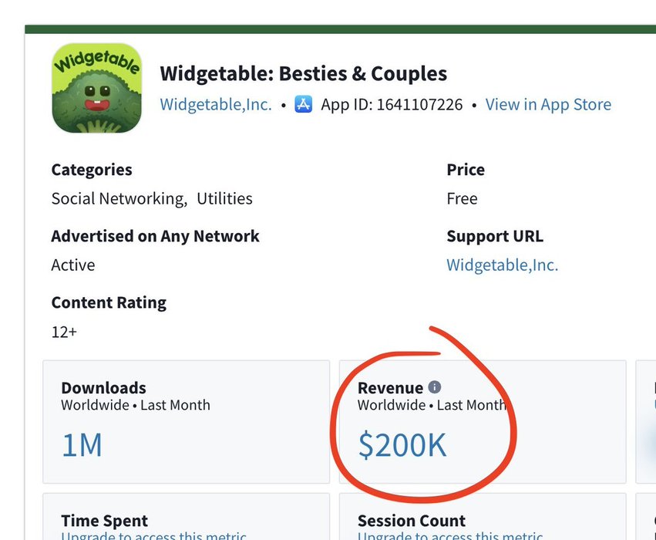
Task: Click the Widgetable: Besties & Couples title
Action: tap(303, 74)
